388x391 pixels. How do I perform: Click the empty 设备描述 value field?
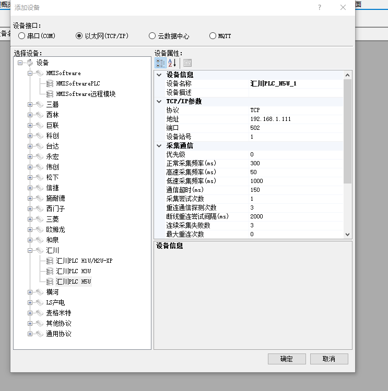[x=296, y=92]
